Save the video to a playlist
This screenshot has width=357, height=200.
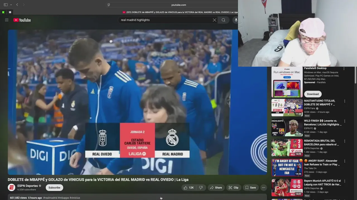(x=250, y=188)
